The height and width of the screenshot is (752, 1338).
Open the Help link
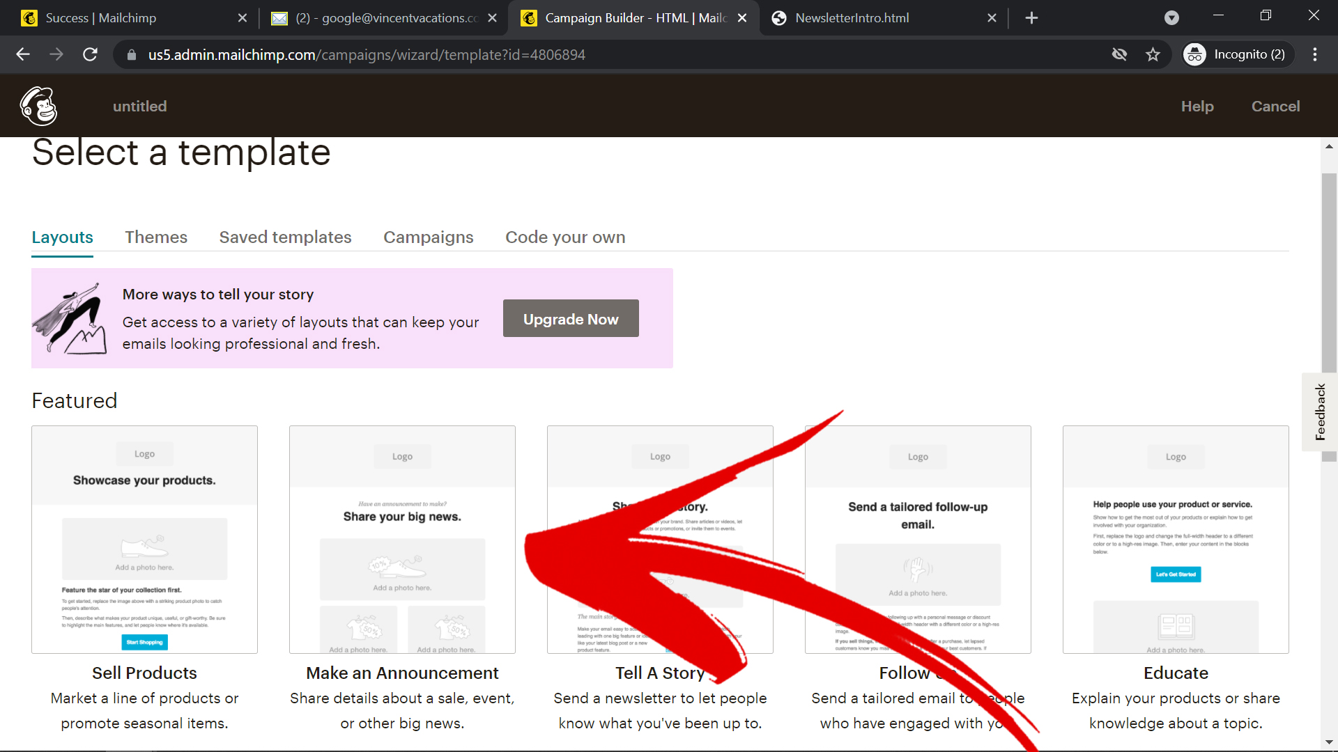pos(1197,107)
